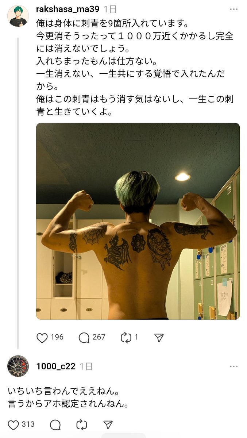Tap the 196 like count number
The width and height of the screenshot is (247, 438).
click(x=57, y=337)
